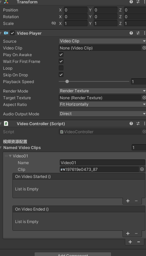Click Rotation Y input field

click(x=105, y=17)
